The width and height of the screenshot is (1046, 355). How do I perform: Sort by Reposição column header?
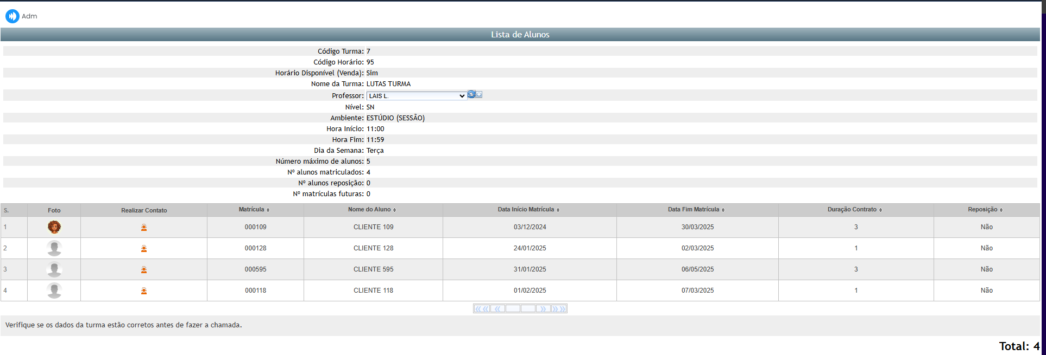(985, 210)
